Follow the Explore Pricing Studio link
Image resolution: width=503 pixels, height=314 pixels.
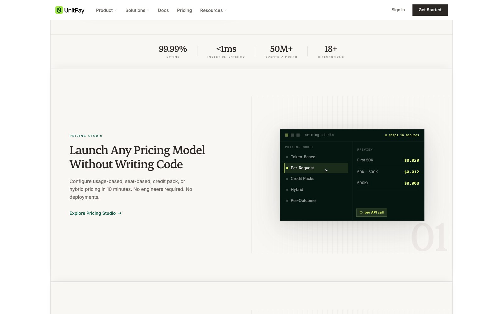point(95,213)
